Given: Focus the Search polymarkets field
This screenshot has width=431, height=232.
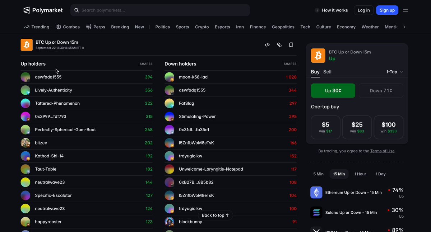Looking at the screenshot, I should tap(160, 10).
